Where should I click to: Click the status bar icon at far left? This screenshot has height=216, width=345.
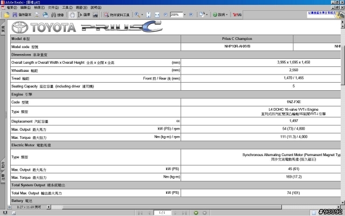point(5,213)
